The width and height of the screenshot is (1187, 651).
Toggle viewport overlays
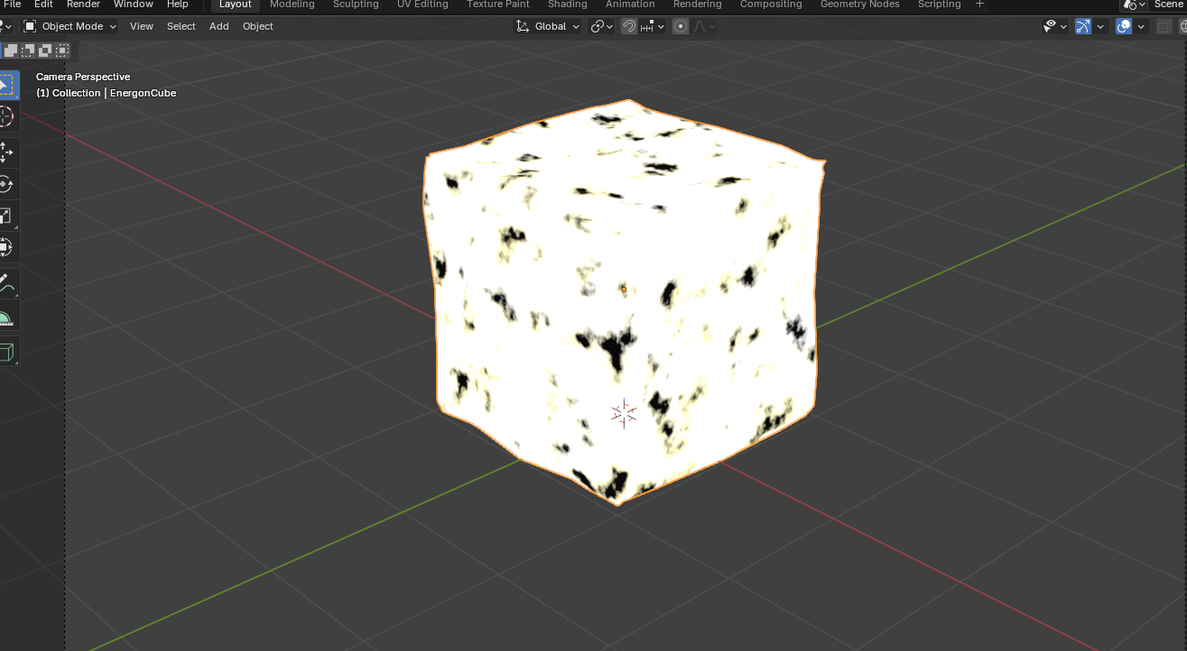pos(1124,26)
